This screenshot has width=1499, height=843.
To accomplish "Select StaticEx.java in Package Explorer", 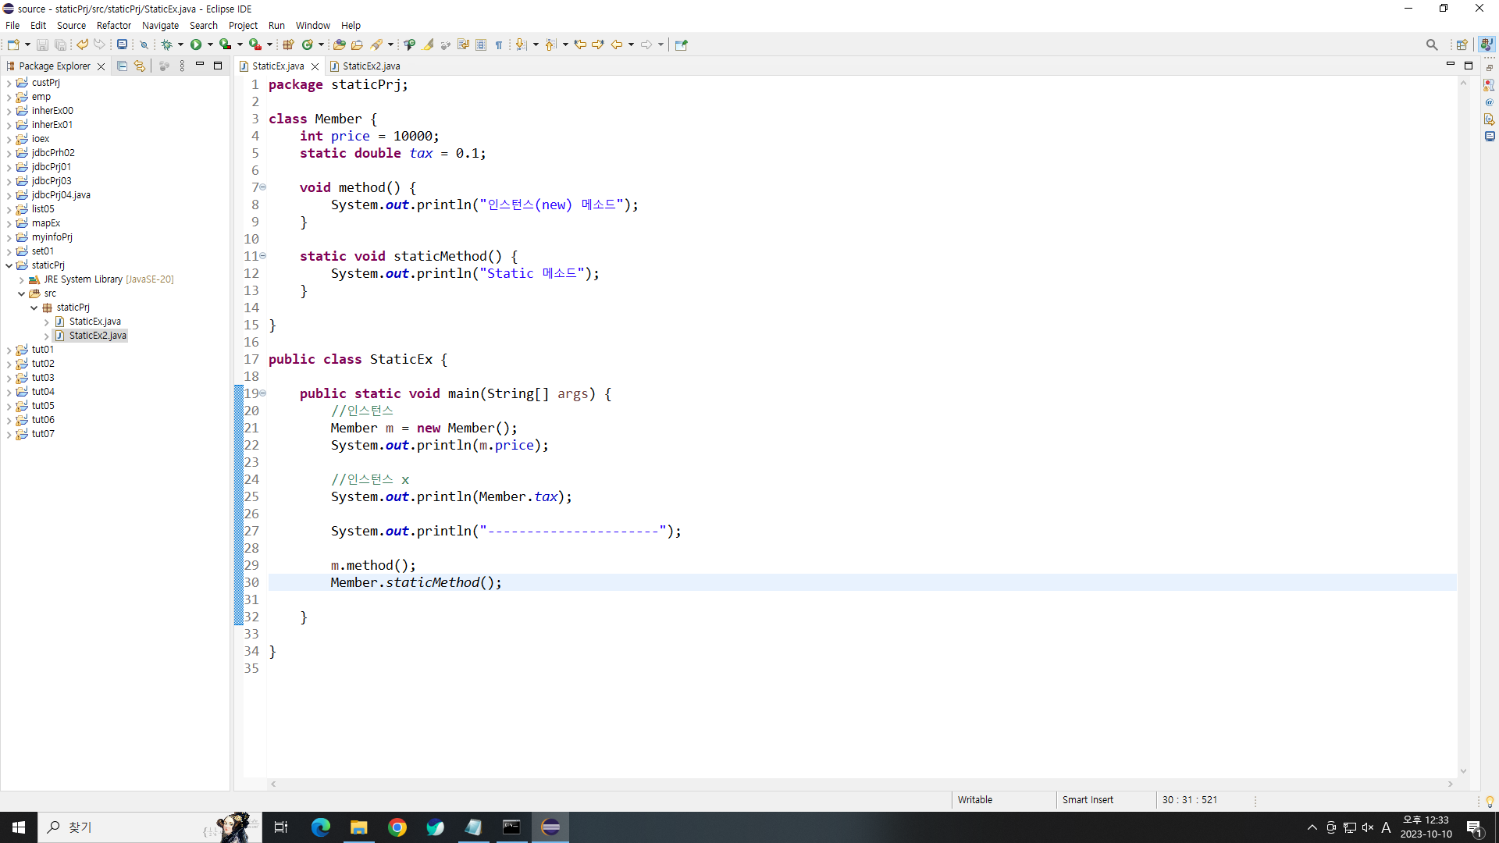I will click(94, 322).
